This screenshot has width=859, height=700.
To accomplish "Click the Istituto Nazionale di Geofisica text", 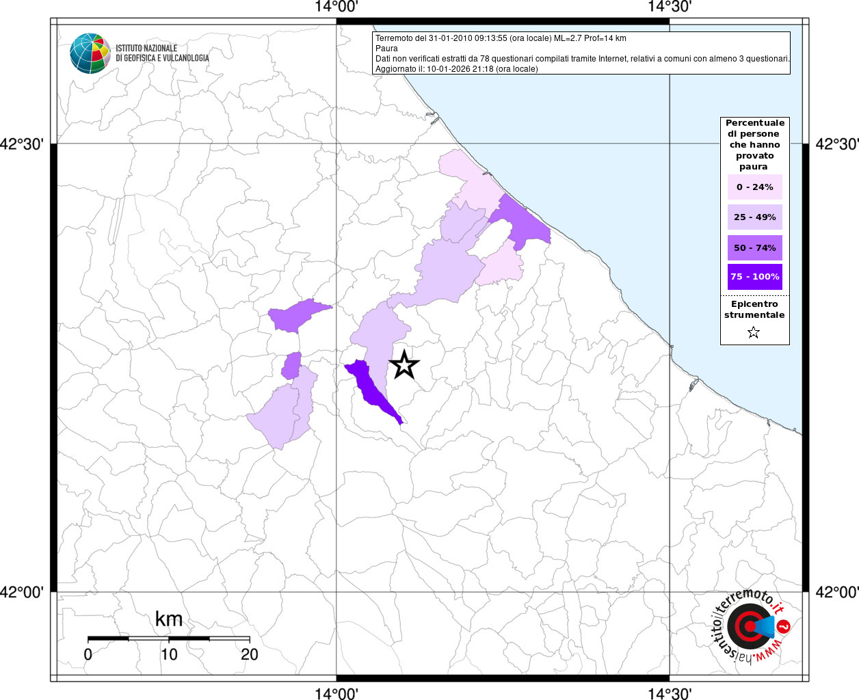I will point(162,53).
